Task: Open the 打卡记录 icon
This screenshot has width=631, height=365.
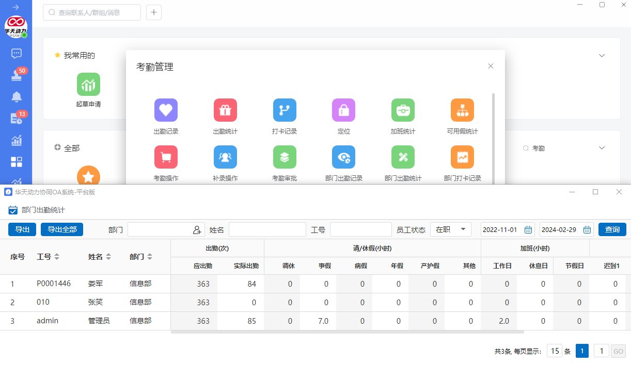Action: [285, 110]
